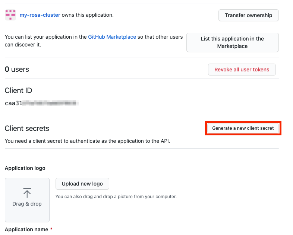This screenshot has height=235, width=293.
Task: Click the Upload new logo button
Action: (x=82, y=184)
